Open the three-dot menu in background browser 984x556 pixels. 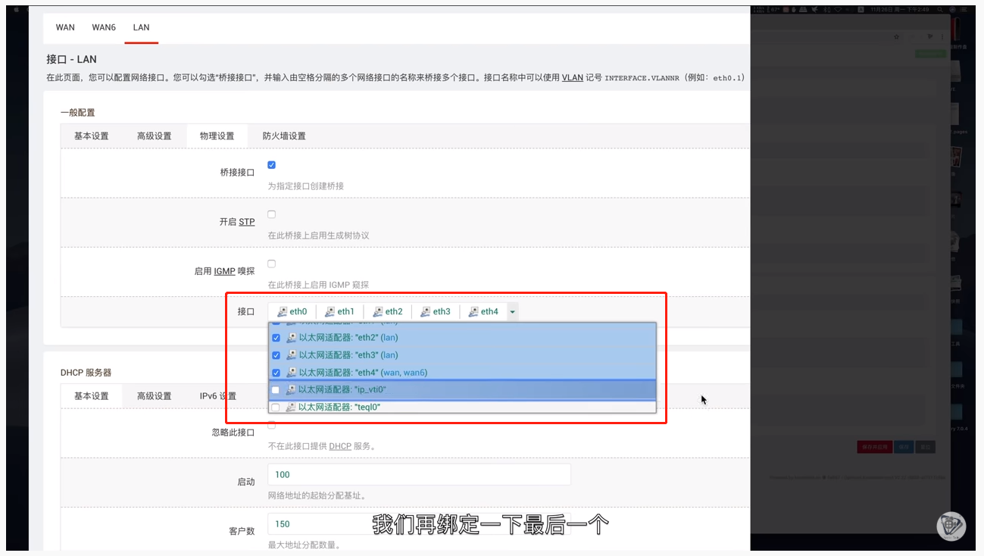point(943,36)
